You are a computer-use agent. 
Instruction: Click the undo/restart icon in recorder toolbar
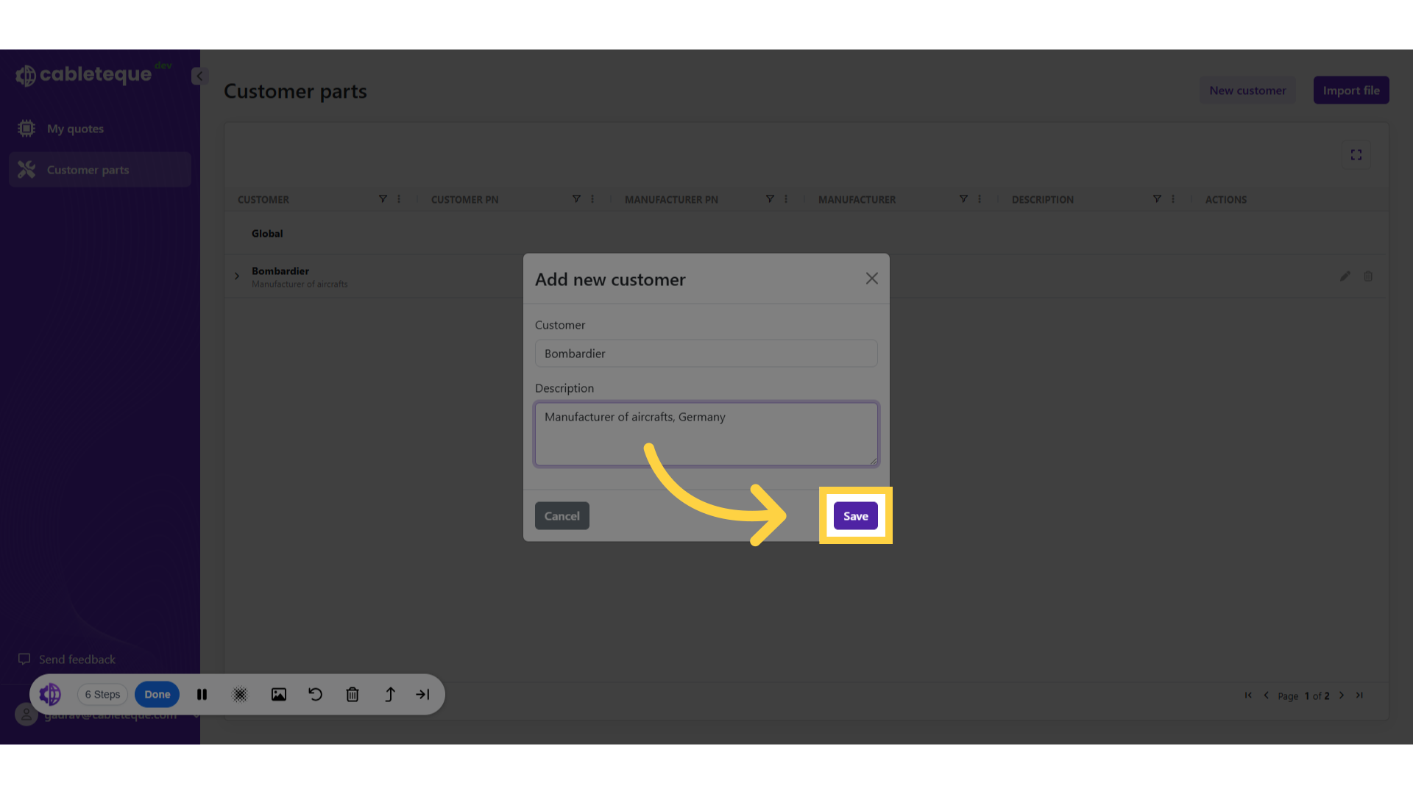315,694
